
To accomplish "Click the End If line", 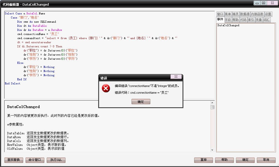I will pos(22,79).
